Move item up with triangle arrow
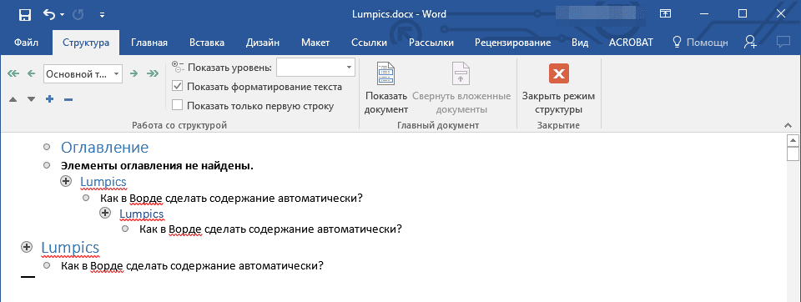 (13, 99)
